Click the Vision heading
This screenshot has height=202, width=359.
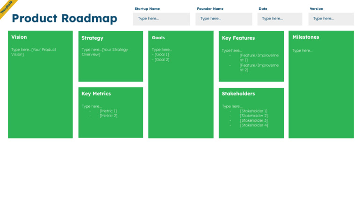(x=19, y=37)
